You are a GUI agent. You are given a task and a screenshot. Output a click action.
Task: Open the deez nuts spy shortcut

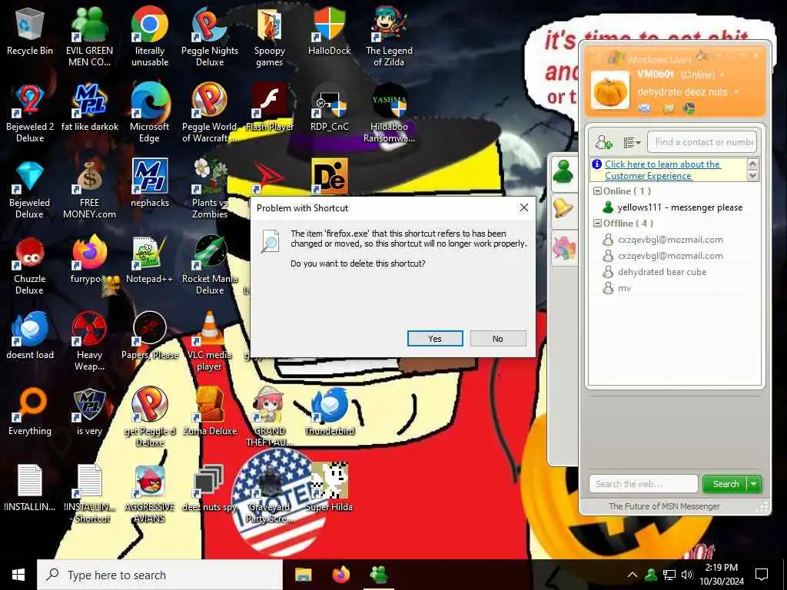(x=210, y=488)
